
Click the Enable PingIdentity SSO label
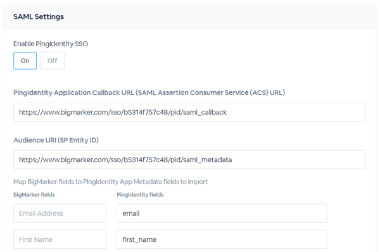pos(51,44)
